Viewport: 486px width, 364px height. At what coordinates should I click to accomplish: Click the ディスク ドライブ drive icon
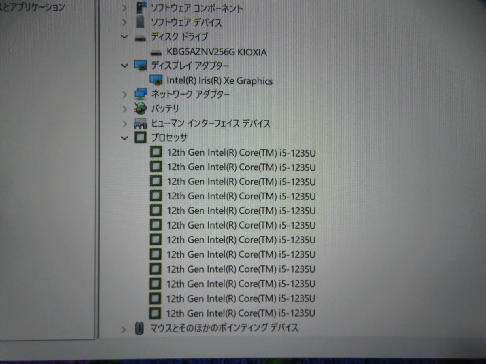(x=140, y=38)
